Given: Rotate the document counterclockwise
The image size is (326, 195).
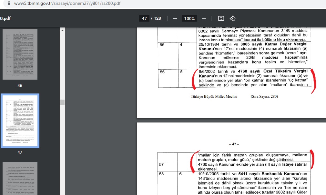Looking at the screenshot, I should 232,18.
